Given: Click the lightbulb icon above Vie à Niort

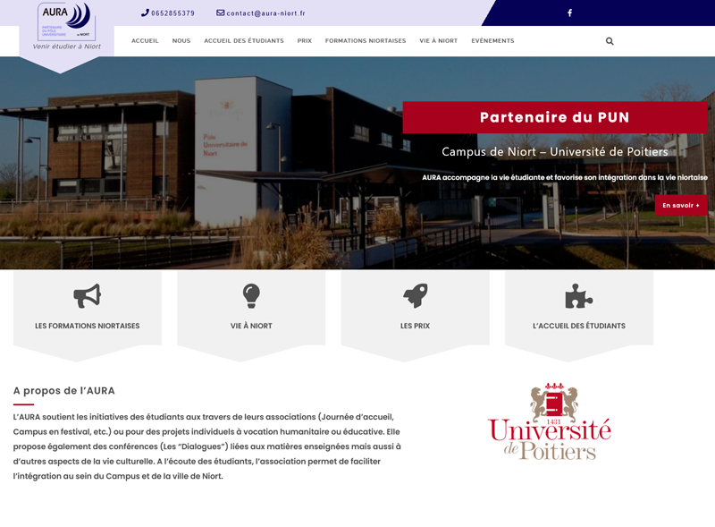Looking at the screenshot, I should click(251, 295).
